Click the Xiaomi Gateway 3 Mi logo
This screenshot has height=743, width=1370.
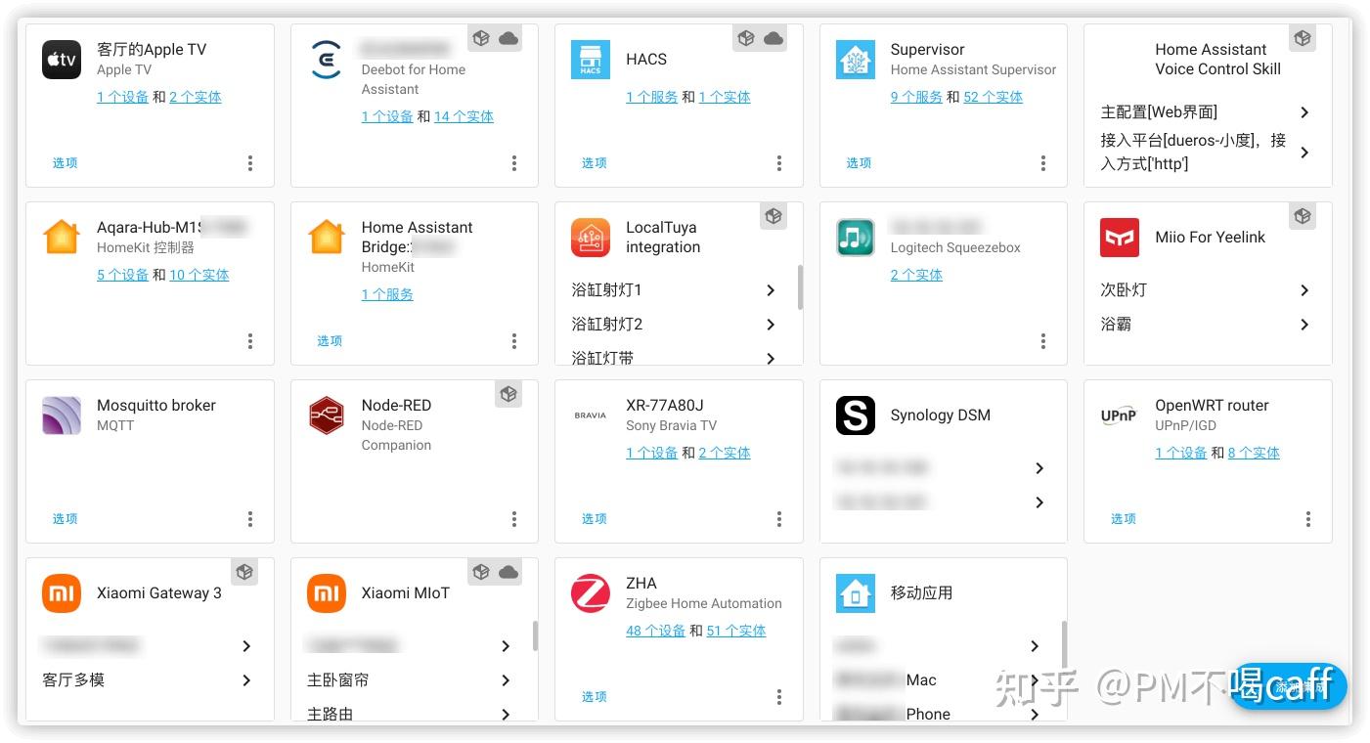click(62, 593)
